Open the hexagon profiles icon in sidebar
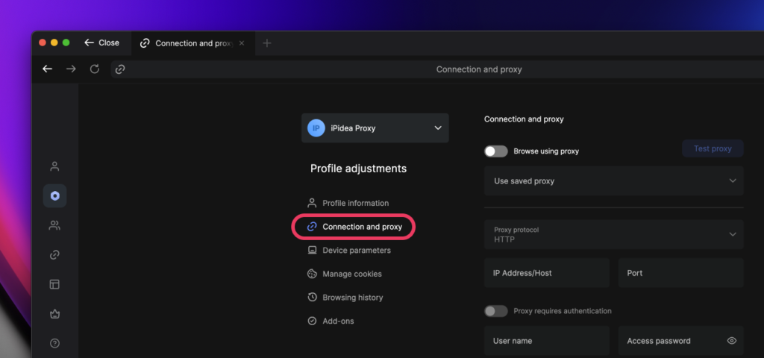 [x=54, y=195]
